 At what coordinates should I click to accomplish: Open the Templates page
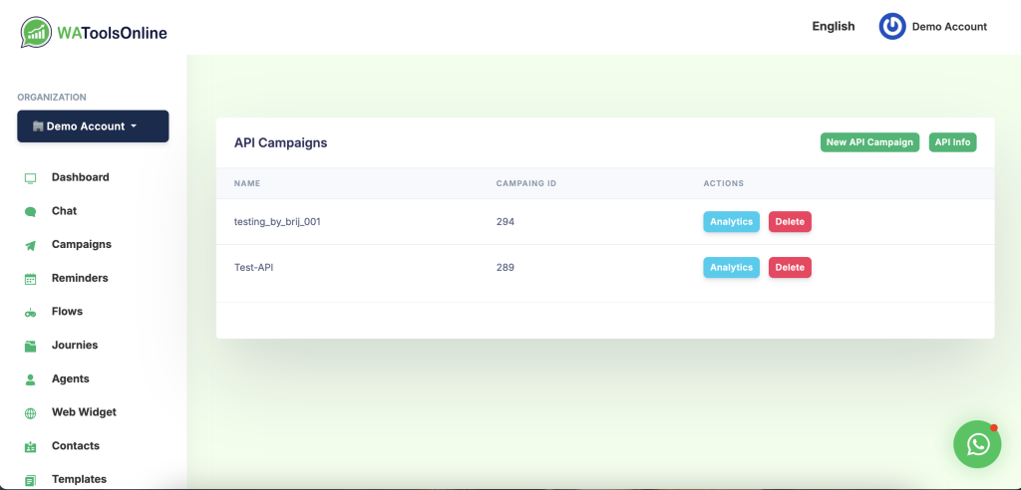click(79, 479)
